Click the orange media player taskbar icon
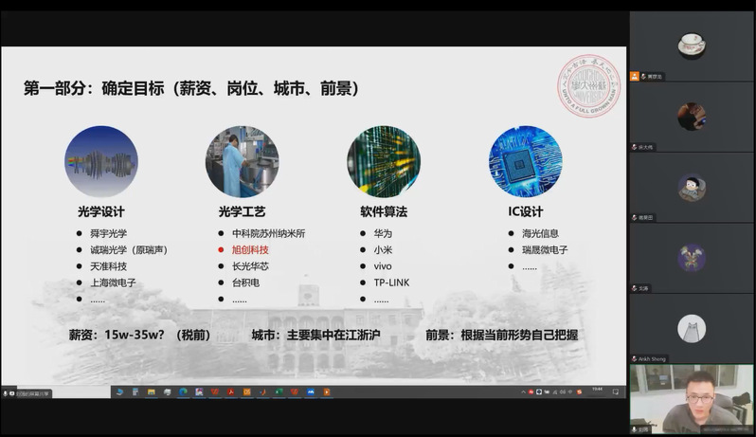 (x=325, y=391)
